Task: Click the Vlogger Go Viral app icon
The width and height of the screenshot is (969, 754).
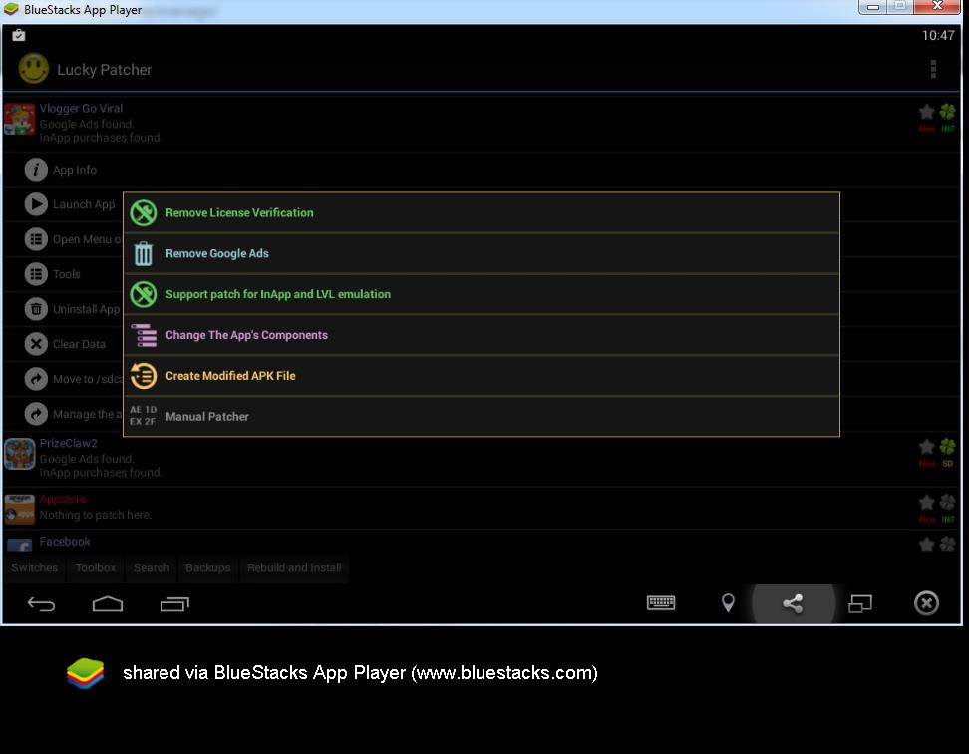Action: click(20, 120)
